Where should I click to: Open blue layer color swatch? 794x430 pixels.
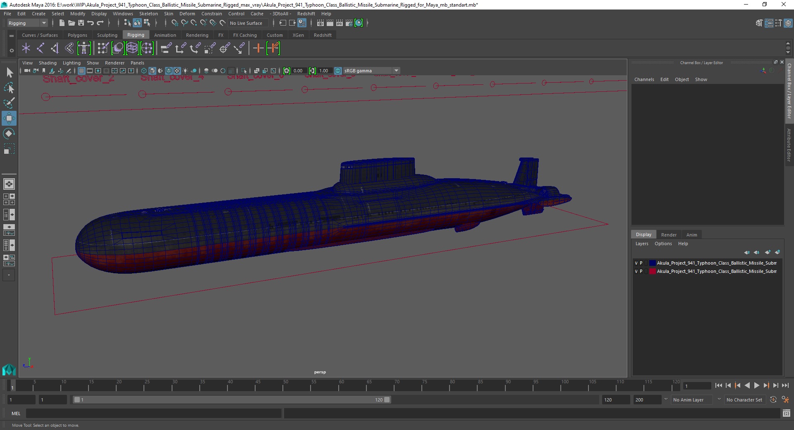click(x=652, y=263)
